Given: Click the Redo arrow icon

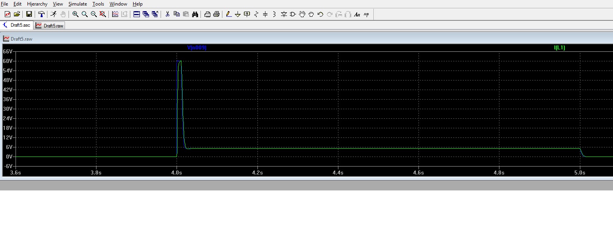Looking at the screenshot, I should tap(330, 14).
